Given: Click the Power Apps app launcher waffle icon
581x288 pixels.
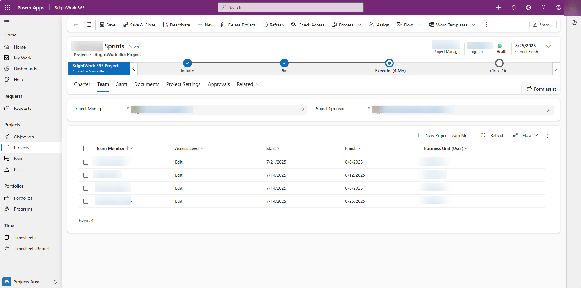Looking at the screenshot, I should [x=7, y=7].
